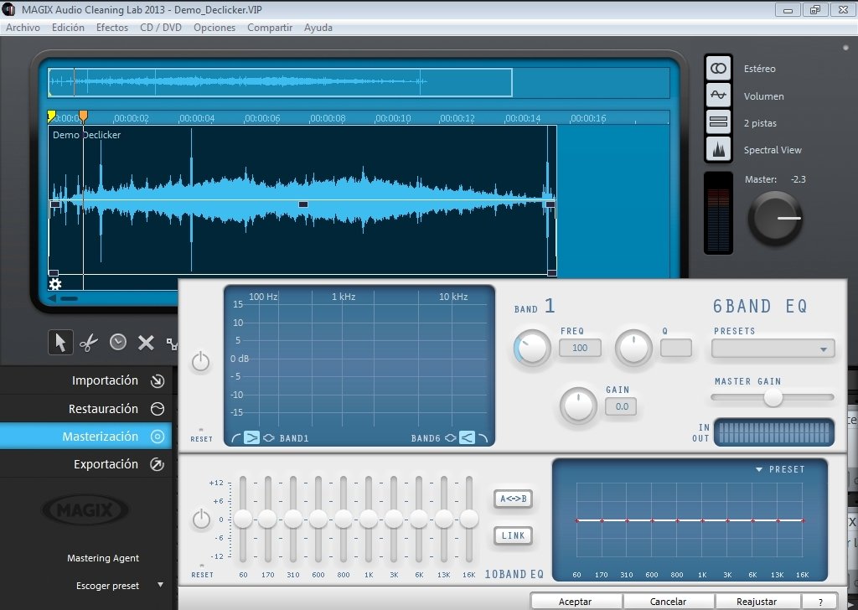Click the Estéreo mode icon

(718, 69)
